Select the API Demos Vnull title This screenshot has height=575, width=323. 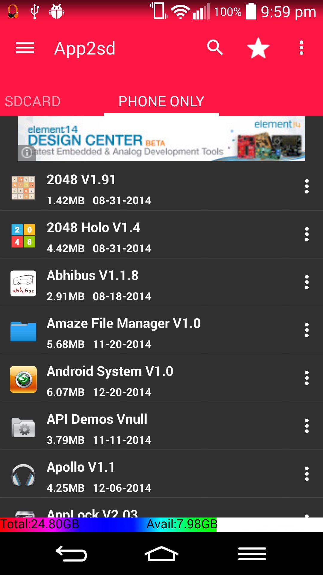point(97,419)
